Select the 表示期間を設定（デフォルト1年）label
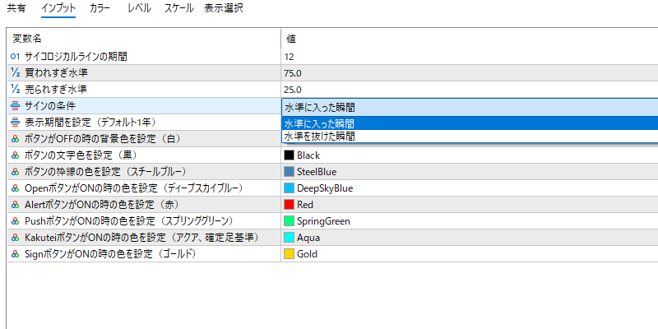Screen dimensions: 658x329 pos(90,123)
